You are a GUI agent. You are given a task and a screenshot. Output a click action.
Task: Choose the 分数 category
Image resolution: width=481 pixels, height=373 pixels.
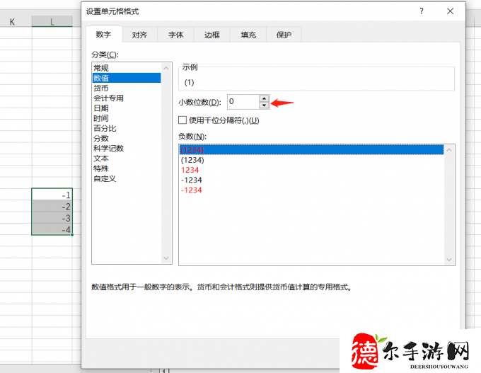[x=127, y=139]
